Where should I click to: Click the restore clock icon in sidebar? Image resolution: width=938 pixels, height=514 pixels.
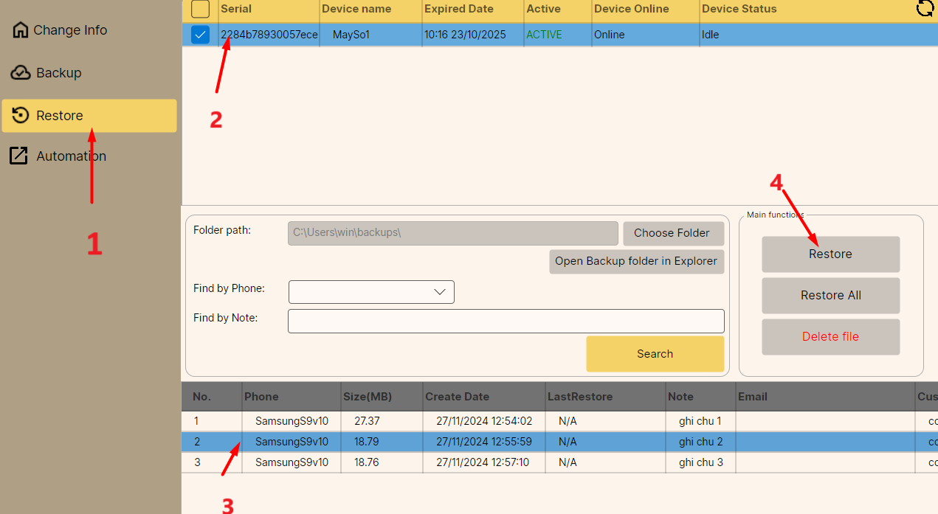click(x=21, y=116)
